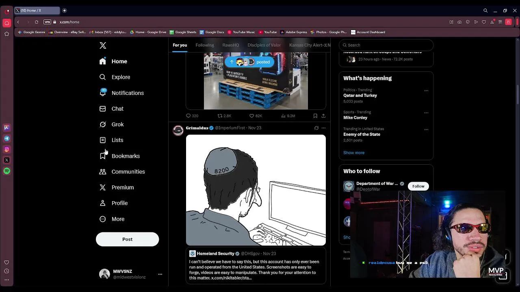Share the post with 82K likes
Viewport: 520px width, 292px height.
pos(323,116)
